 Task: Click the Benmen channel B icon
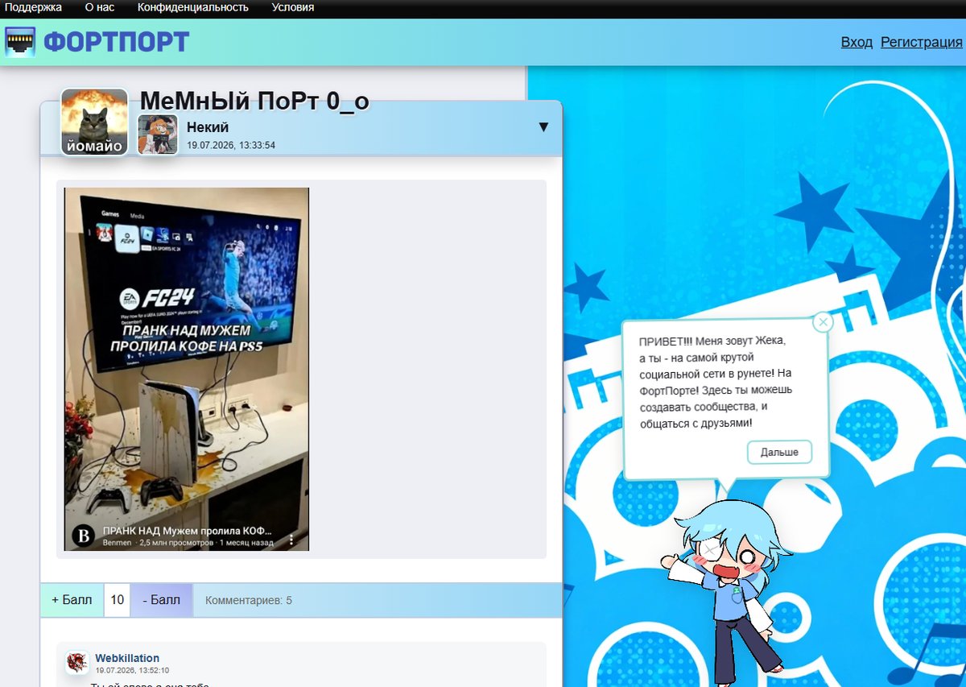[x=84, y=536]
